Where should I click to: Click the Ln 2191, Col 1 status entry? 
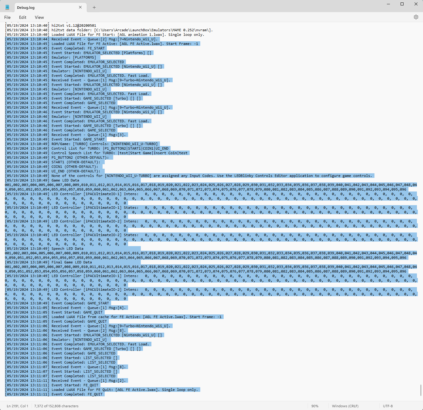pos(17,406)
